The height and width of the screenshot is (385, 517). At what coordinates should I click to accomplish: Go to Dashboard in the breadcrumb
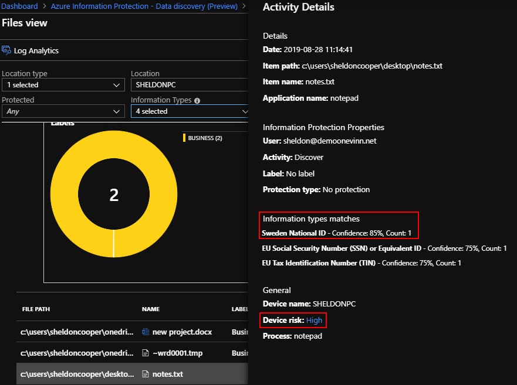click(x=19, y=6)
